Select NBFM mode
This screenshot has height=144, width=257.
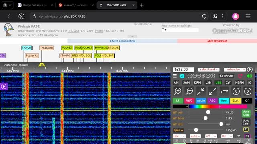[239, 83]
